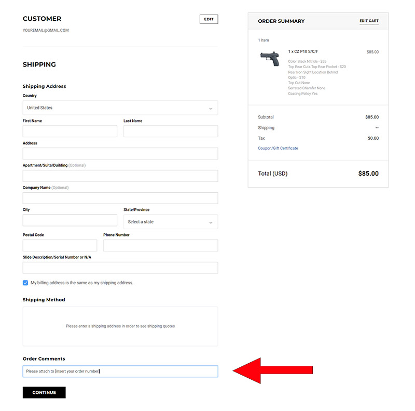Expand the State/Province selector
Screen dimensions: 415x411
tap(170, 222)
